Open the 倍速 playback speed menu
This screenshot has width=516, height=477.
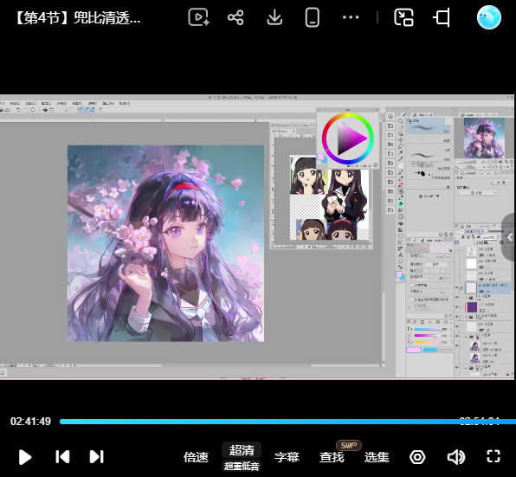[197, 457]
